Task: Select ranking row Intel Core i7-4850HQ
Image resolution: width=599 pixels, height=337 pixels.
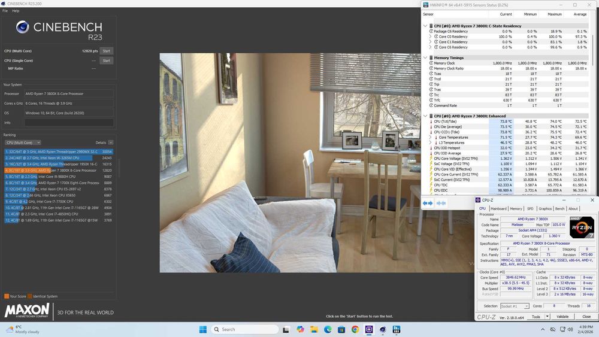Action: 59,214
